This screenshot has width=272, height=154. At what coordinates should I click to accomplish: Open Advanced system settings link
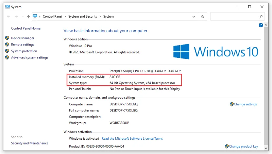(x=30, y=57)
